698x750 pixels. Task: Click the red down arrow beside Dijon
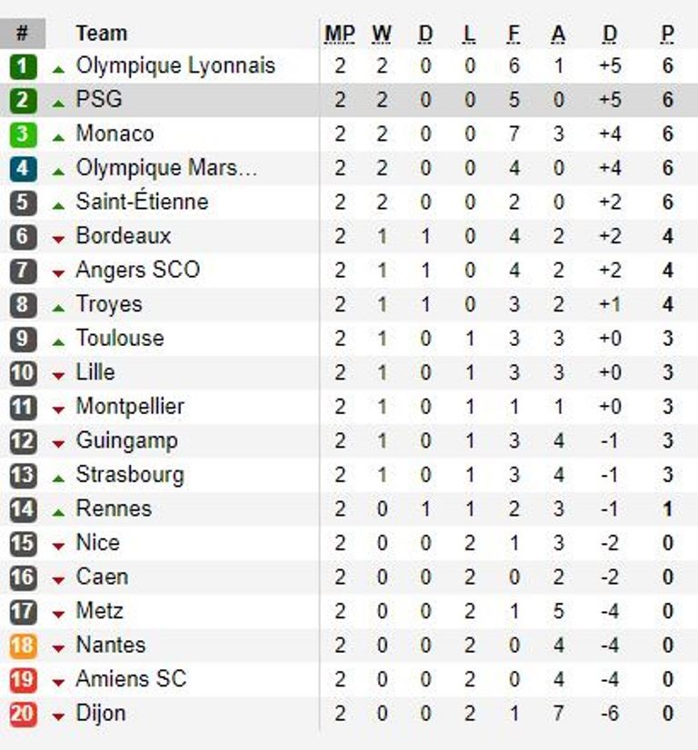58,716
